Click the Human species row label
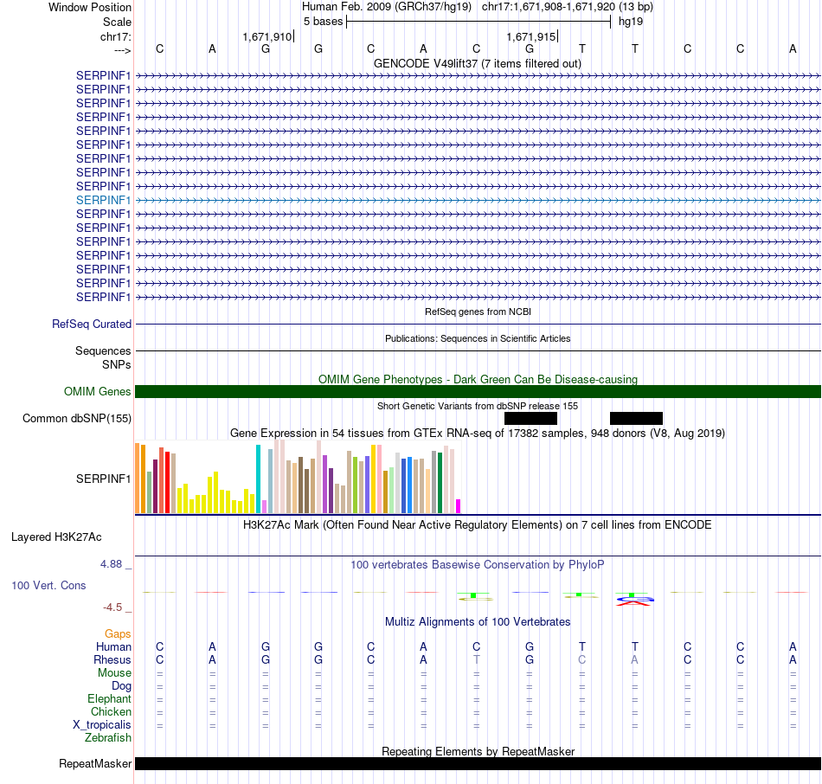The image size is (822, 784). 113,646
